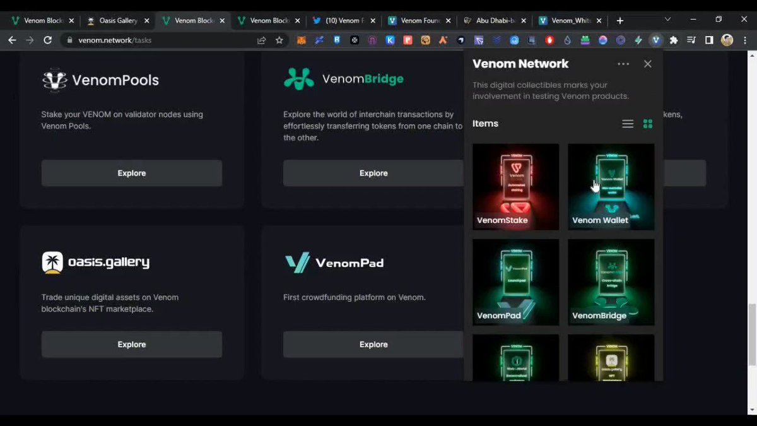Open the yellow oasis.gallery collectible thumbnail
757x426 pixels.
click(x=611, y=358)
